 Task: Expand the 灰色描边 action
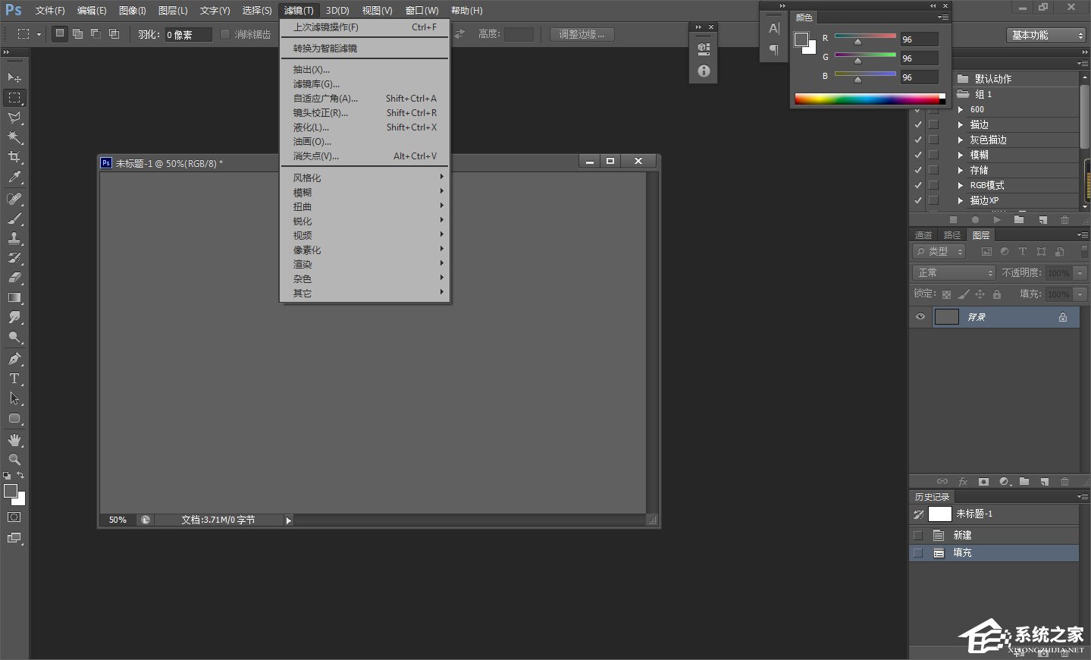point(961,140)
